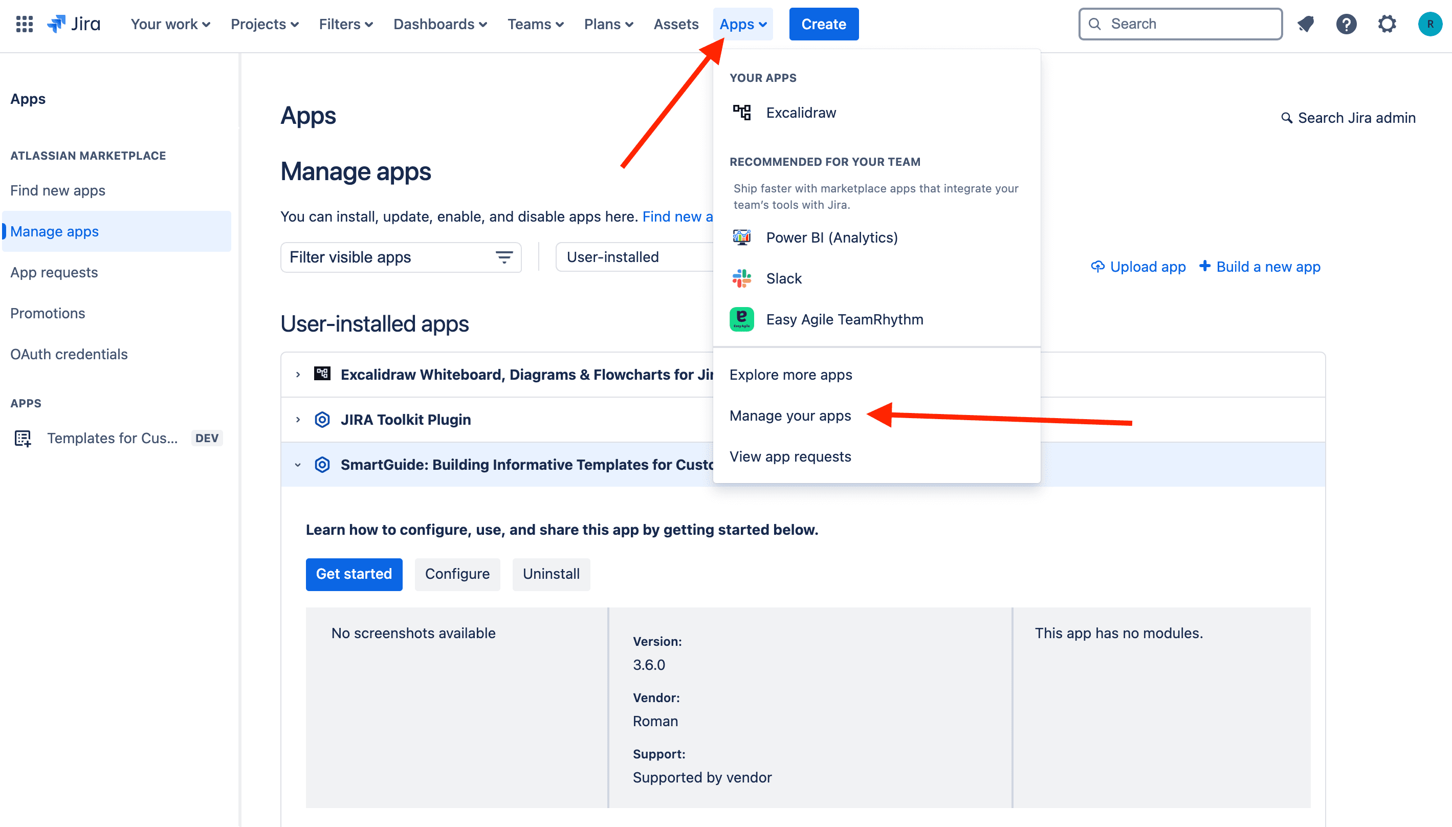
Task: Open the Plans dropdown
Action: point(608,24)
